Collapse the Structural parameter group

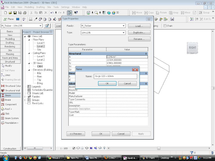click(x=146, y=54)
